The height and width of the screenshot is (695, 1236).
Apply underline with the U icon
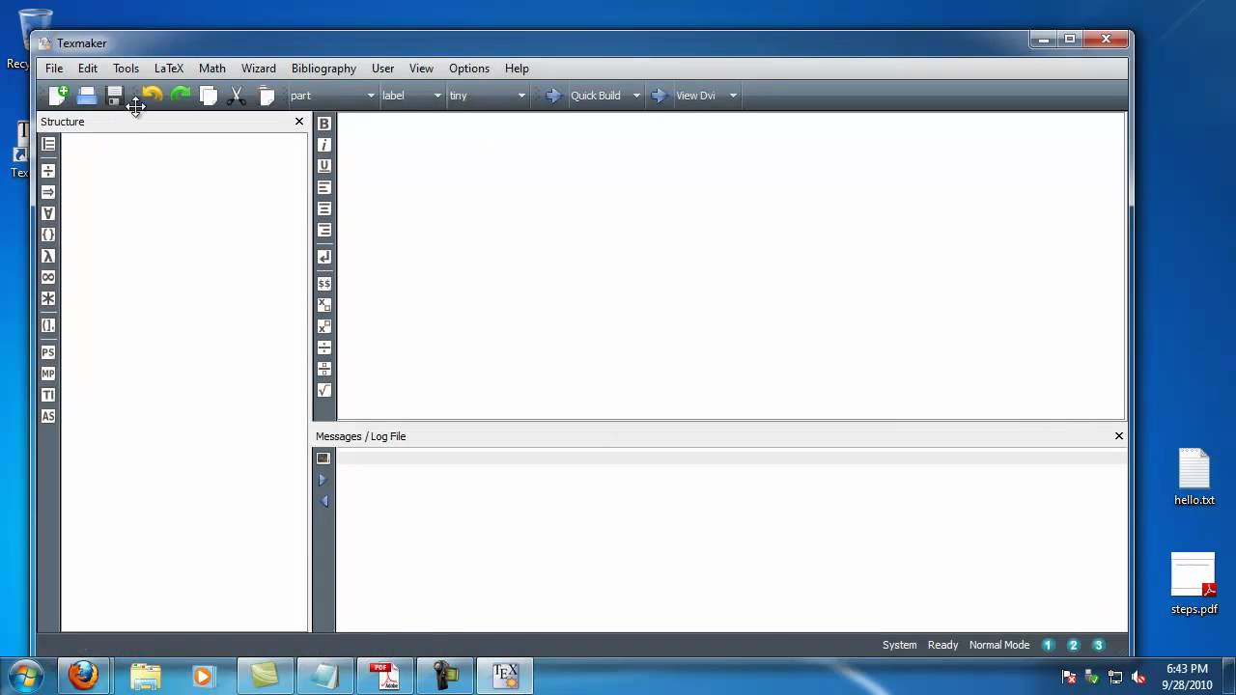(324, 166)
